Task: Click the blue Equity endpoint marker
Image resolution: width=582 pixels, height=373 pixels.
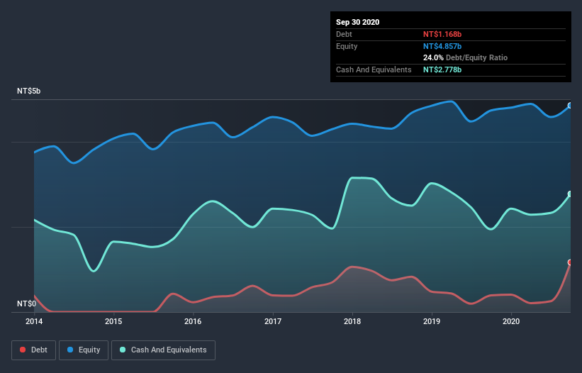Action: click(x=570, y=106)
